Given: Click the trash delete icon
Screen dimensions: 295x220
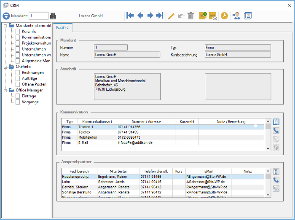Looking at the screenshot, I should click(190, 16).
